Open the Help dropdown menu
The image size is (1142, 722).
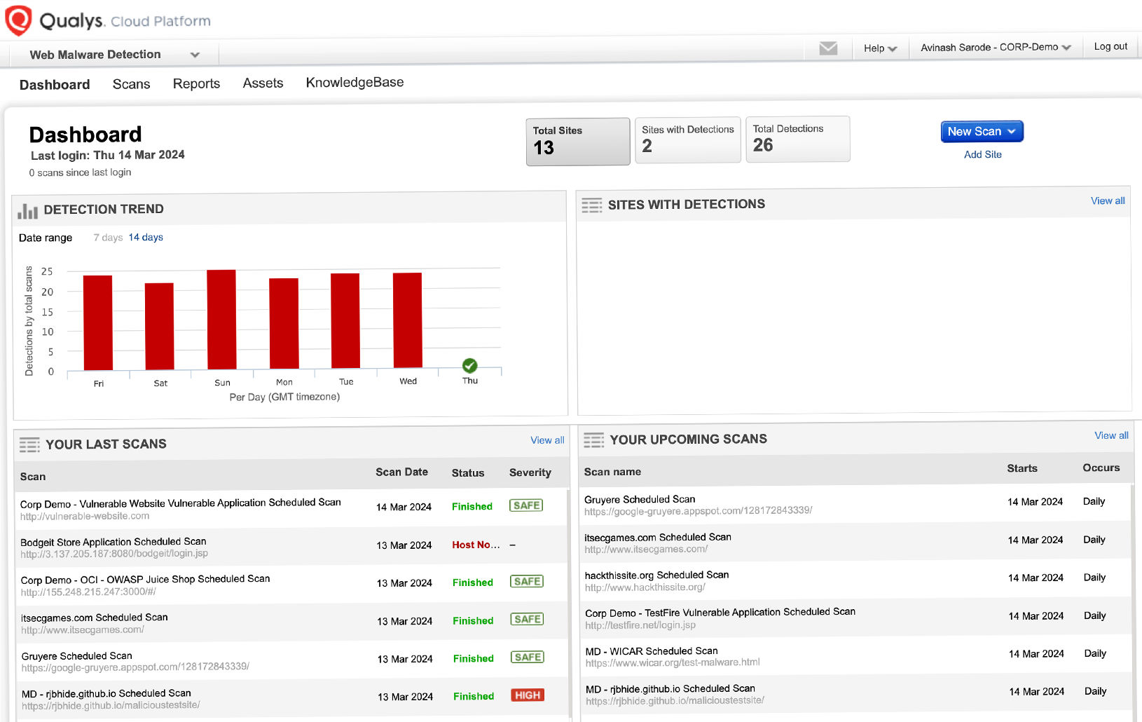coord(880,48)
